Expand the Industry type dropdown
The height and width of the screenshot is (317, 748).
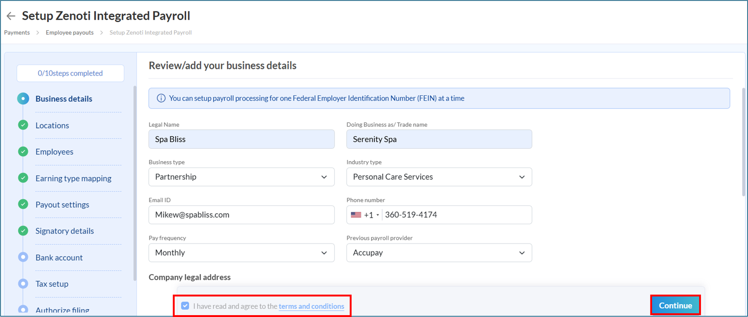click(439, 177)
